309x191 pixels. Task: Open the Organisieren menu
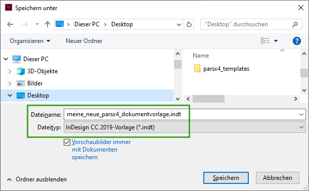point(30,41)
